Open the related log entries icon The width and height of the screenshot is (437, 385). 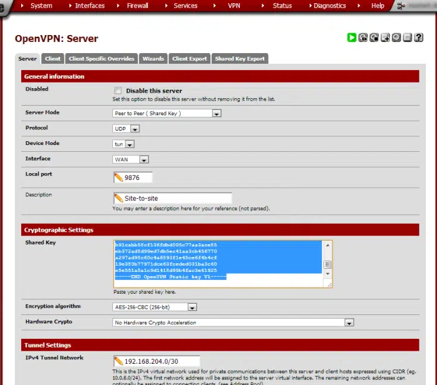[x=407, y=37]
